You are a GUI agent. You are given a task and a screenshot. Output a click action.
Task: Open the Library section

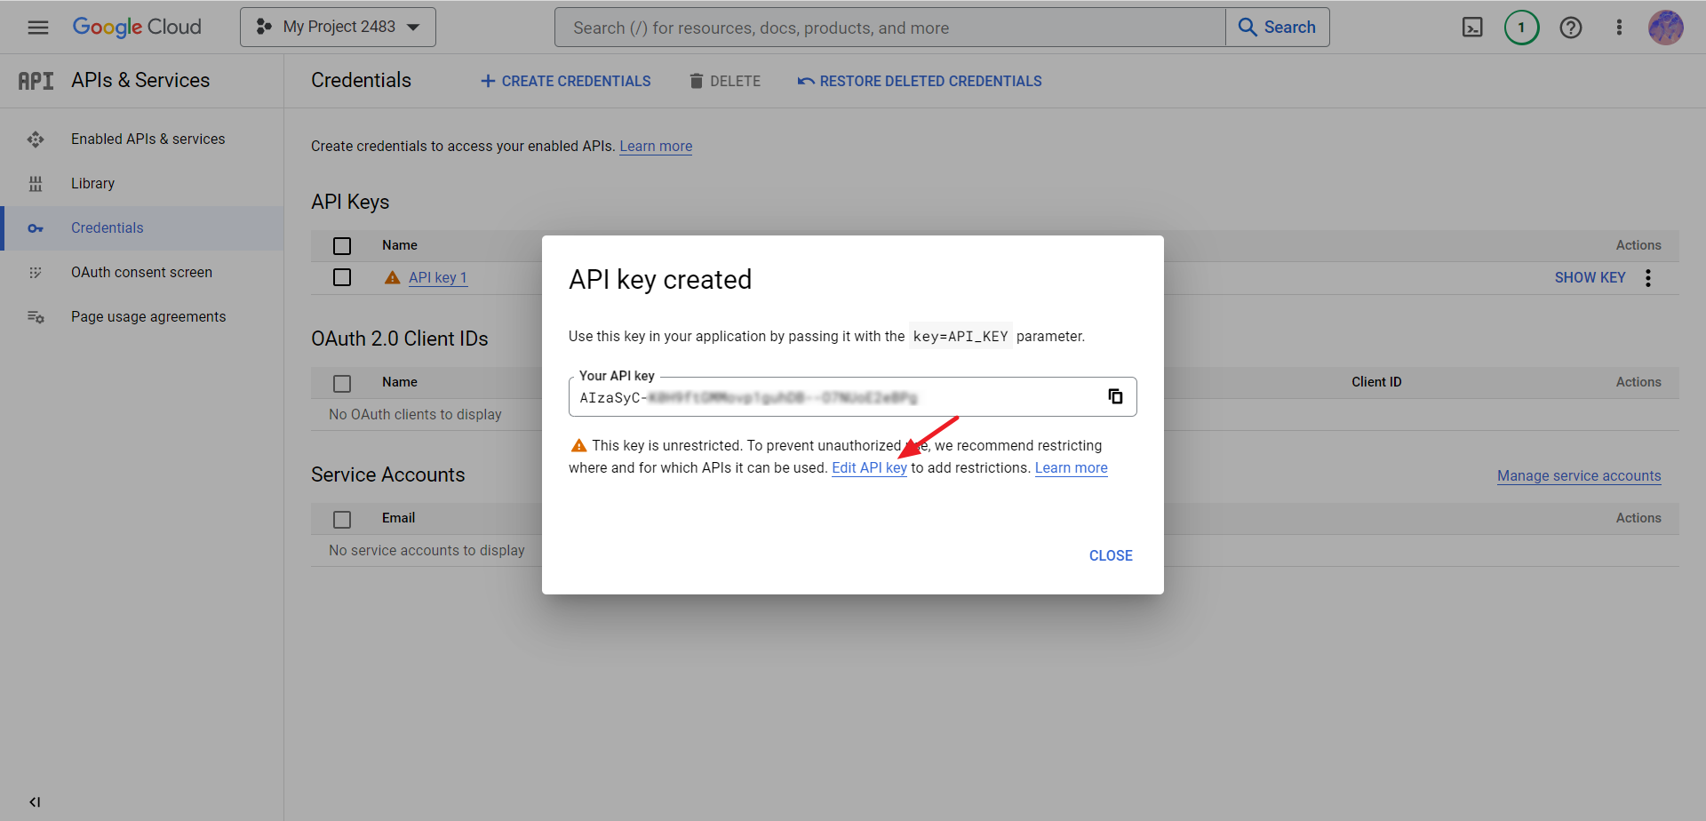tap(92, 184)
